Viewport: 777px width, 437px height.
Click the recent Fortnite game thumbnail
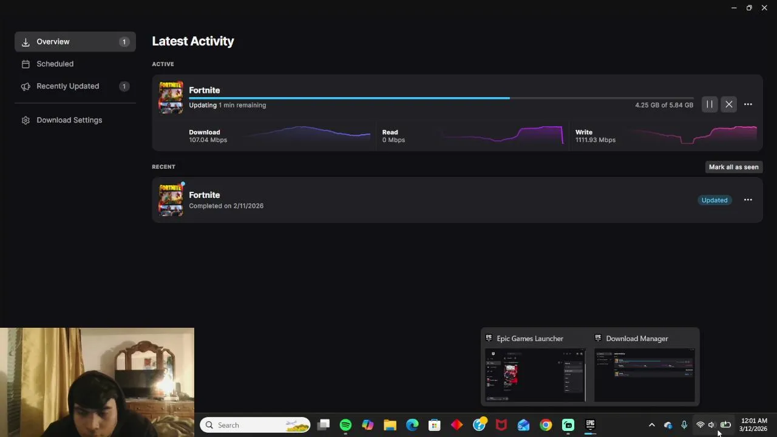click(x=171, y=199)
